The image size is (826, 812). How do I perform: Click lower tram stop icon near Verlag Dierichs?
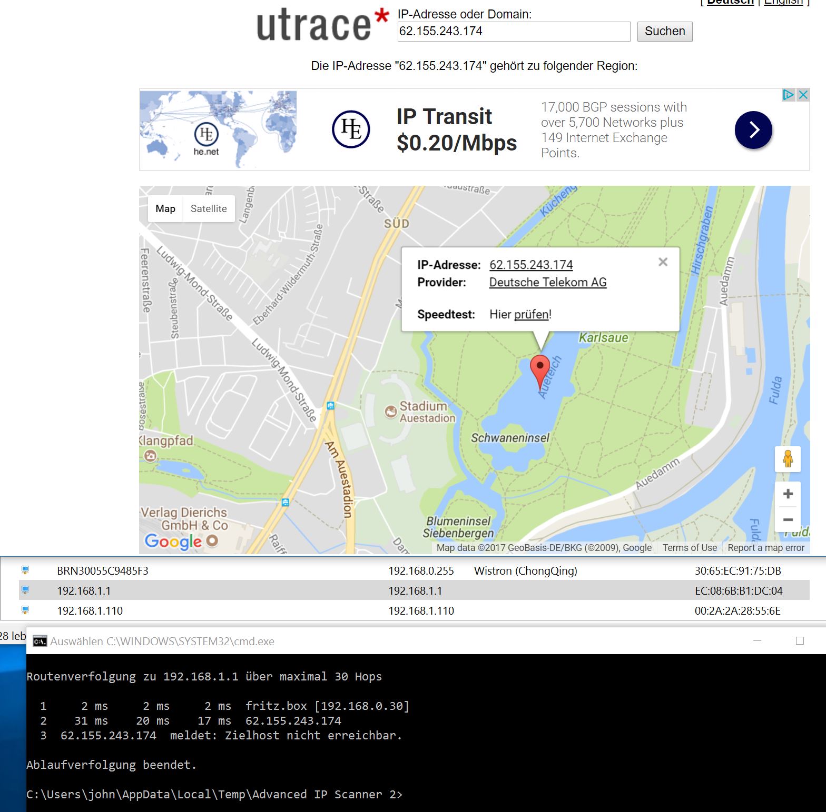(x=285, y=502)
